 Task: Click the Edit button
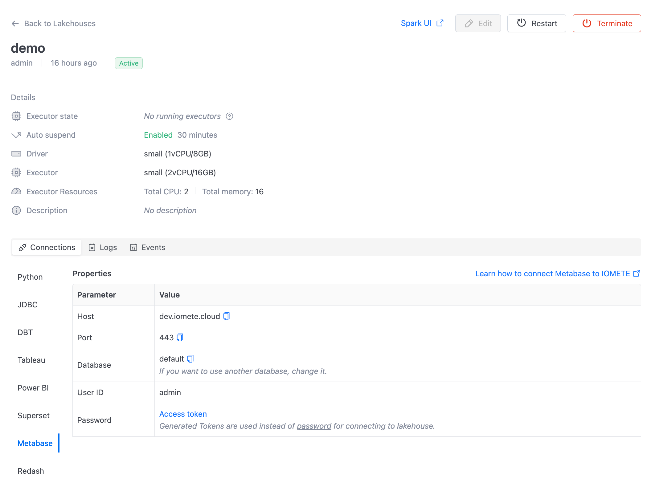click(477, 23)
